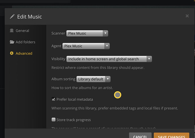Click the Store track progress label
The image size is (195, 138).
click(x=73, y=120)
